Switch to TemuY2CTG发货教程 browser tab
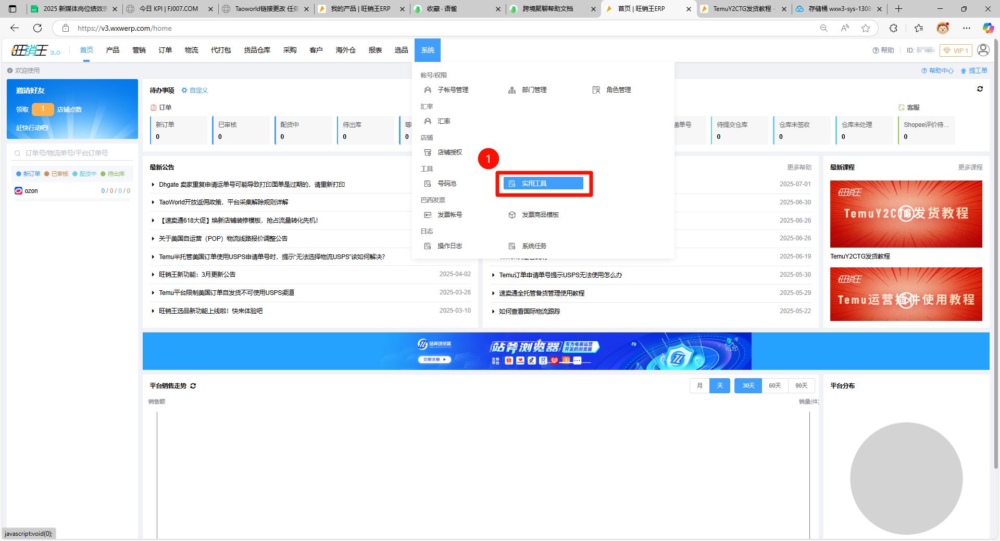 [x=743, y=9]
